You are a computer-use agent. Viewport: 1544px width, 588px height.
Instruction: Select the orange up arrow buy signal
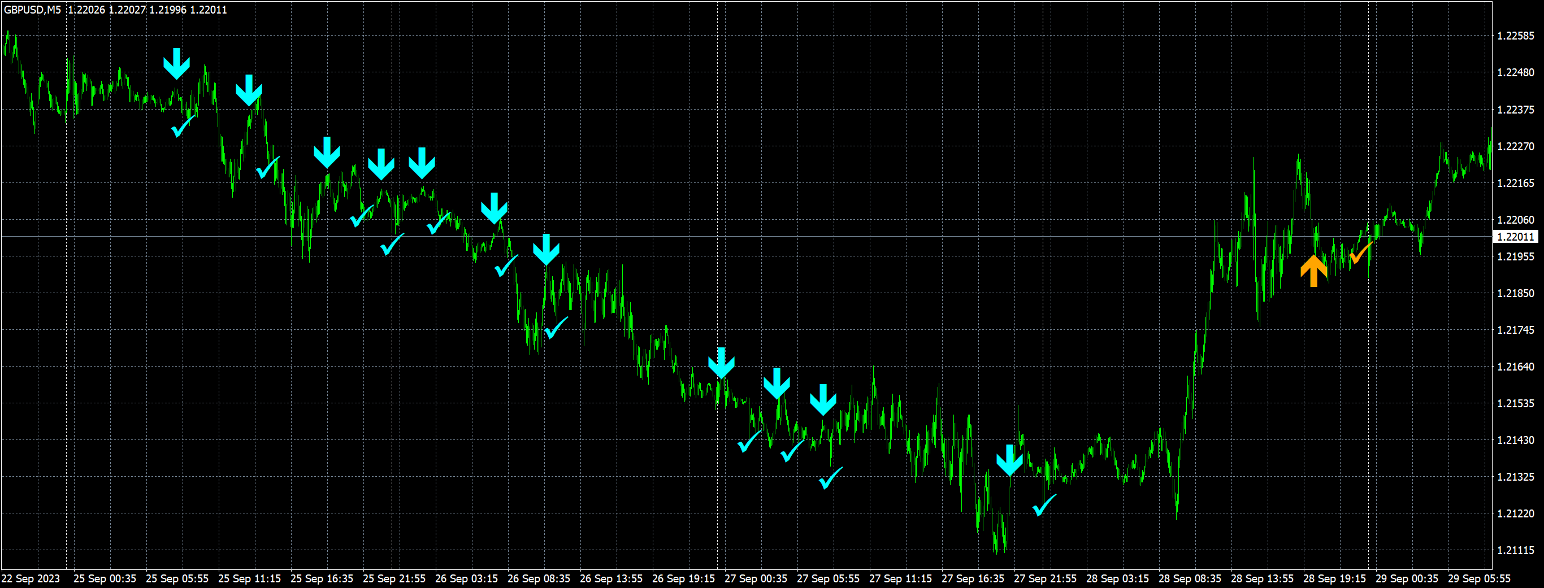[x=1313, y=271]
